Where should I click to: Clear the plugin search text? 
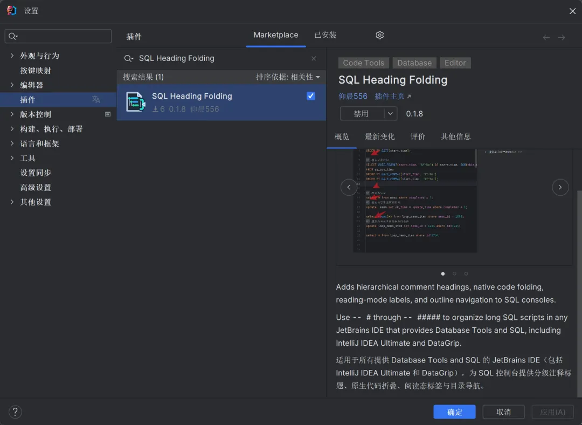[314, 58]
